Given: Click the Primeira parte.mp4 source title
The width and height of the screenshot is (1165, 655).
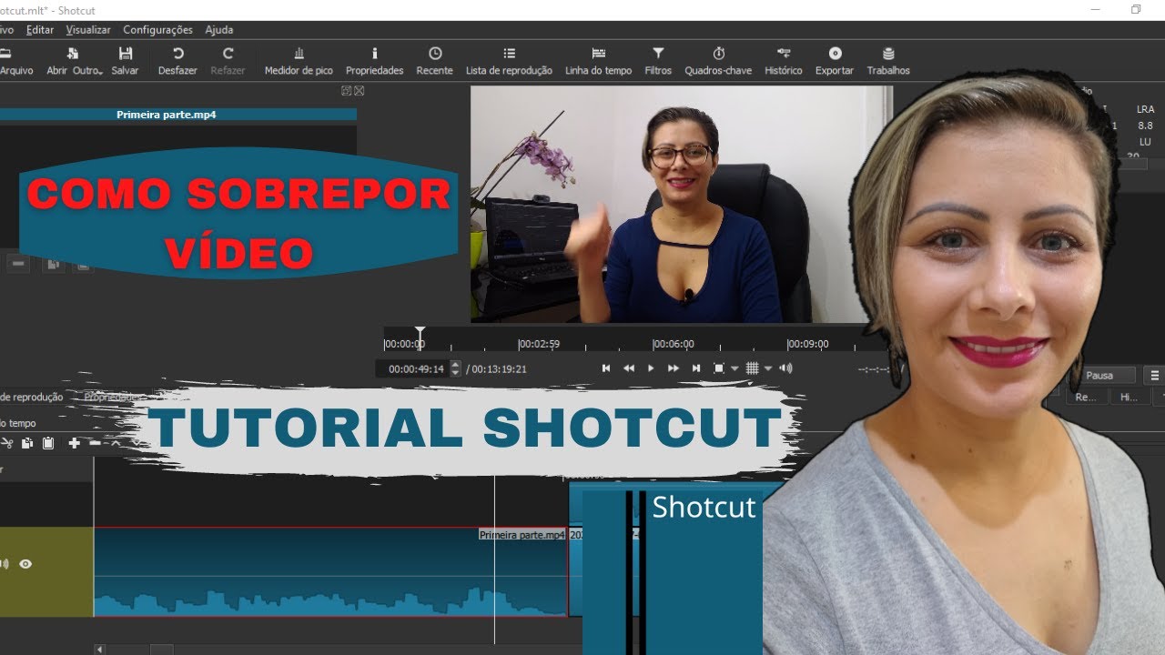Looking at the screenshot, I should pos(166,115).
